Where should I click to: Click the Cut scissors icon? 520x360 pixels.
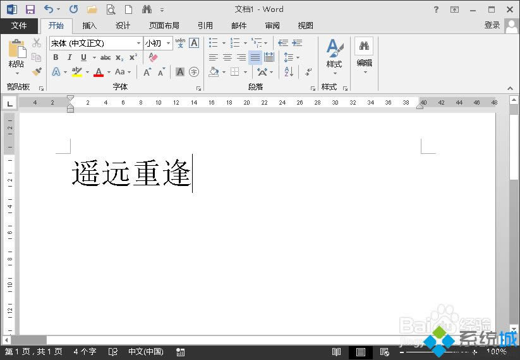click(x=37, y=43)
